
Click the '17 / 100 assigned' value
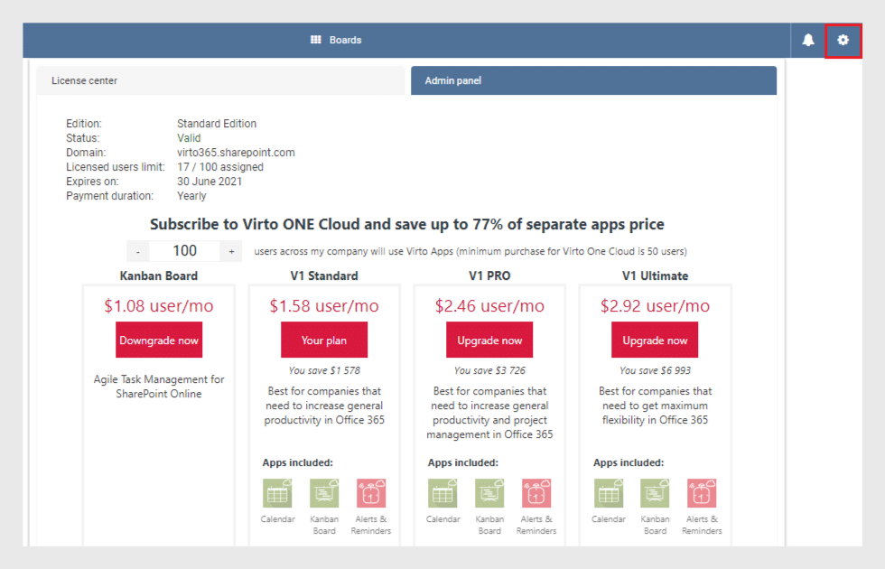[220, 167]
